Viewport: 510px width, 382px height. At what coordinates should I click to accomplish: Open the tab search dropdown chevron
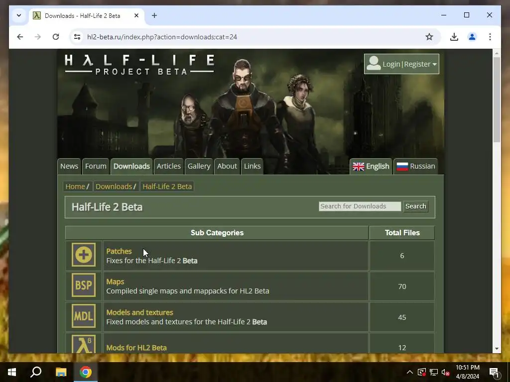tap(19, 15)
